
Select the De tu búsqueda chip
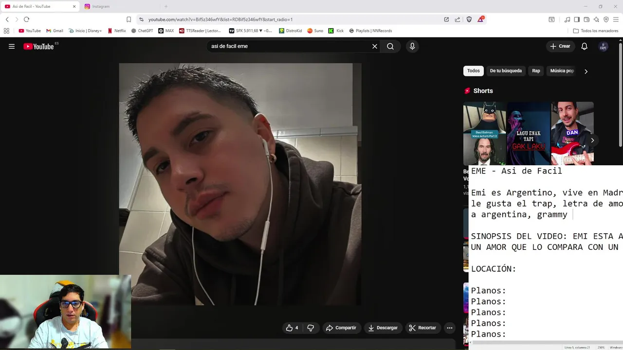pyautogui.click(x=506, y=71)
